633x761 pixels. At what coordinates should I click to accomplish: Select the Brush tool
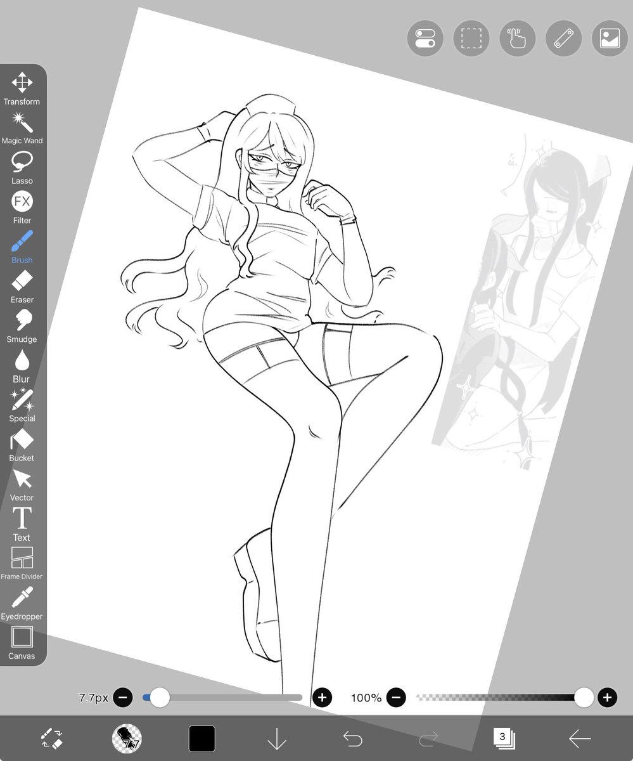pos(22,247)
